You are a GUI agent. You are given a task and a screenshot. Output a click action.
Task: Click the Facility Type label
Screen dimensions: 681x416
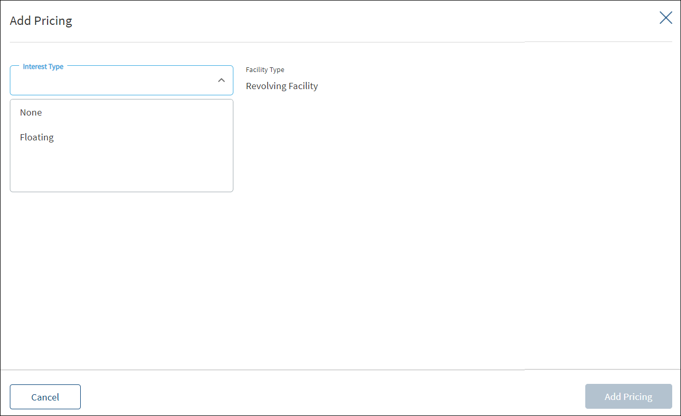pos(265,69)
